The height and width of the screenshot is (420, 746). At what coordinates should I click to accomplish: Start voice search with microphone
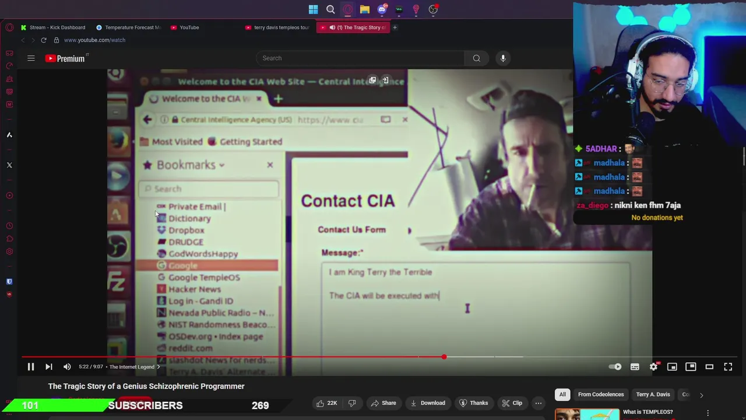click(x=503, y=58)
